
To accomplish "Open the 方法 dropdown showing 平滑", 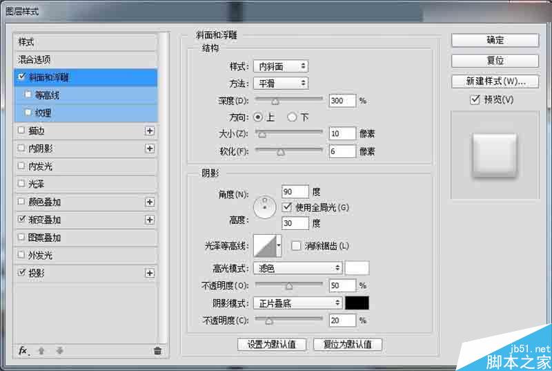I will tap(281, 84).
